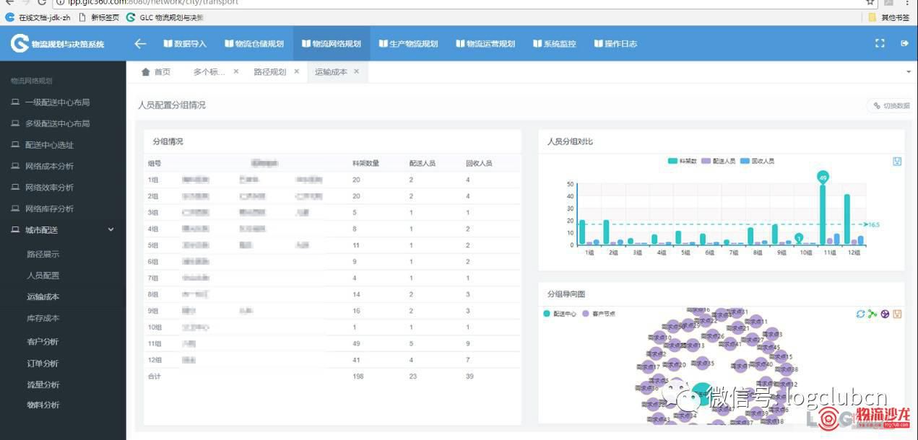The width and height of the screenshot is (918, 440).
Task: Open the 系统监控 menu
Action: (555, 44)
